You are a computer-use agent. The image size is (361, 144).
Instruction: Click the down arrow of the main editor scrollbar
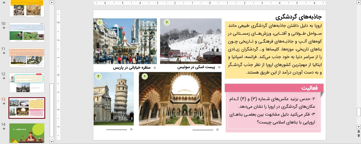[x=359, y=126]
